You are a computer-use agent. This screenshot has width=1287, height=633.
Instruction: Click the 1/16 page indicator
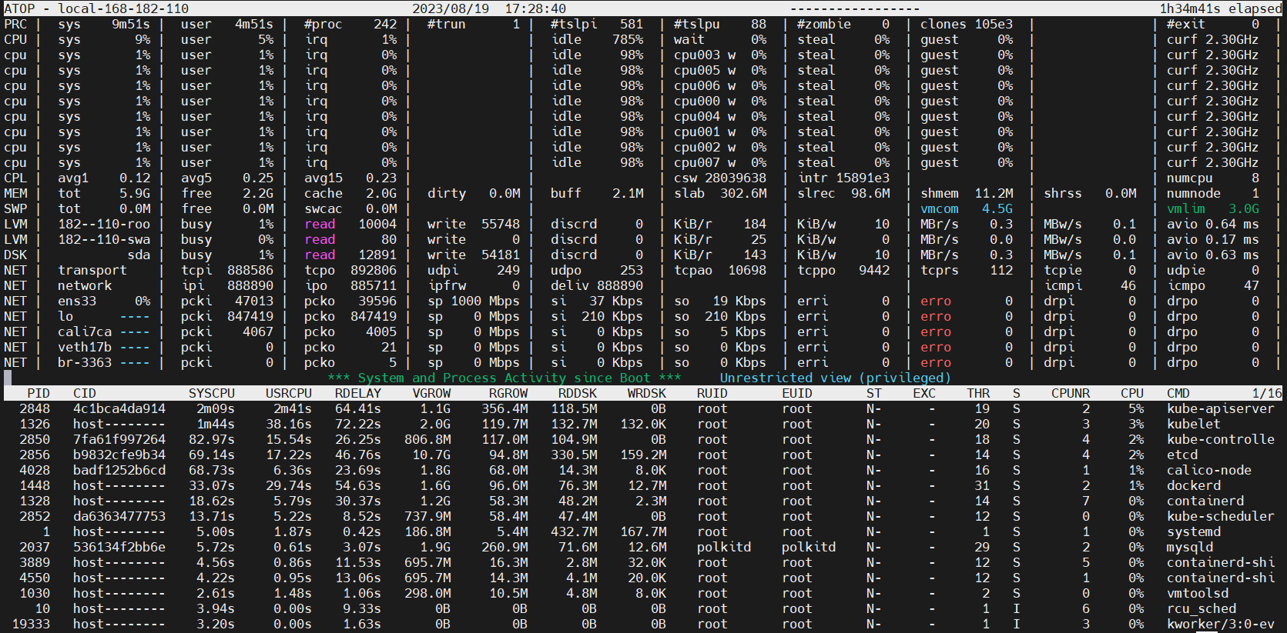[1267, 393]
